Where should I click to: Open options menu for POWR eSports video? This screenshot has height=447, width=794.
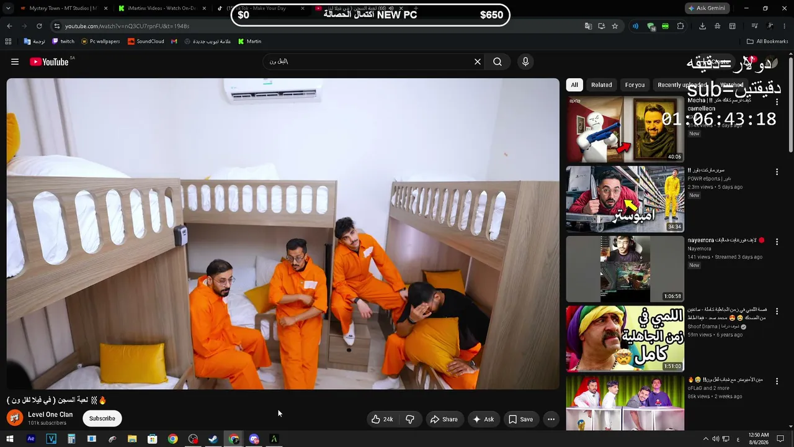coord(777,171)
